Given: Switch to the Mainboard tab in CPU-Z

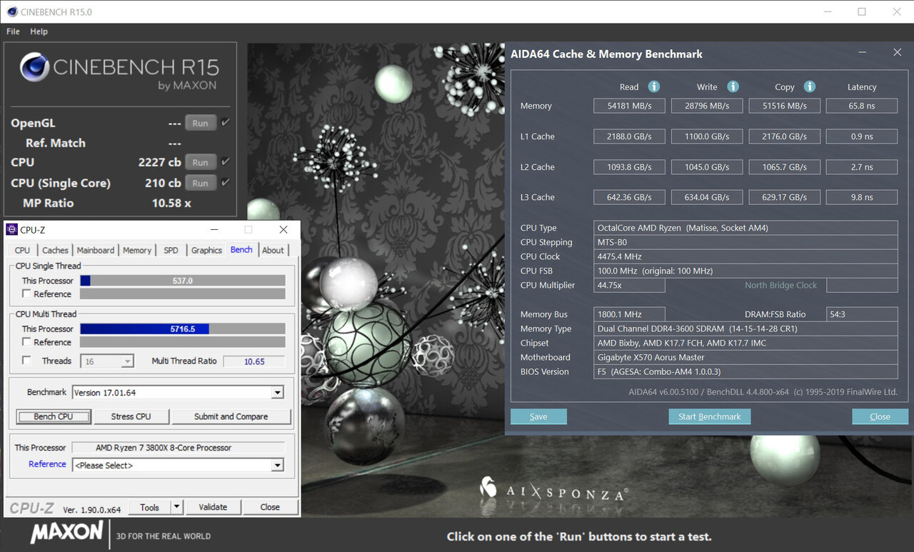Looking at the screenshot, I should pos(95,250).
